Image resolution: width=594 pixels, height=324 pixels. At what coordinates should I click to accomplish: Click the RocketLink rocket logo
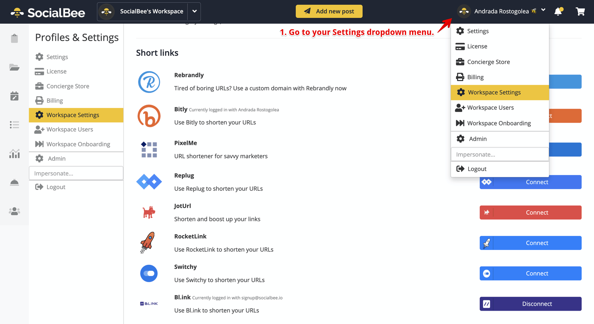tap(147, 243)
